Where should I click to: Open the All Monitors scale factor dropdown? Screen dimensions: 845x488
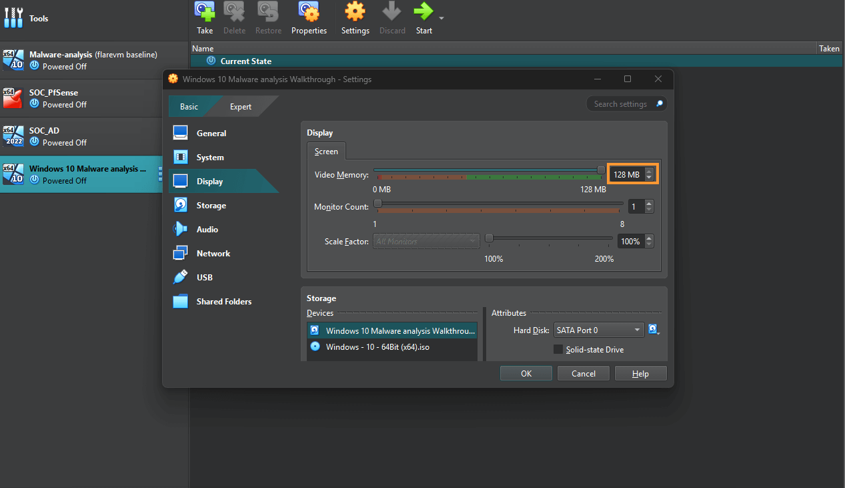[x=427, y=242]
